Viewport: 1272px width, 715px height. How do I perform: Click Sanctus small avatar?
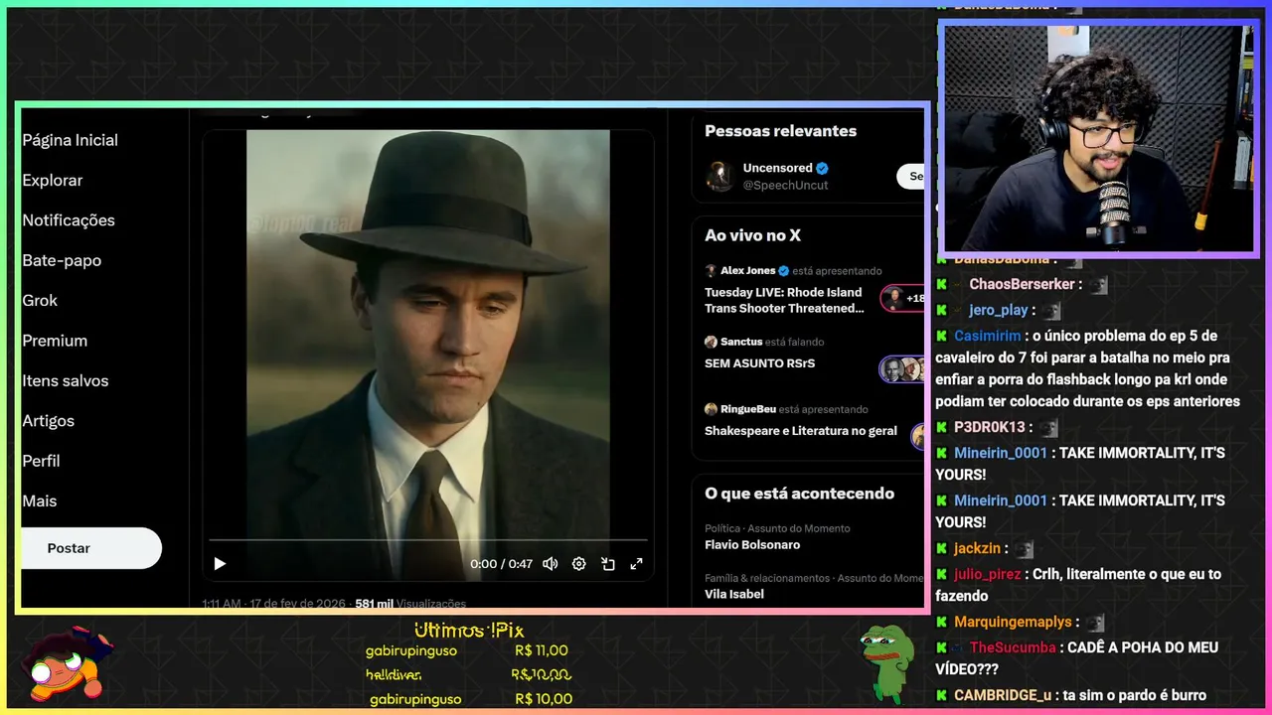711,342
